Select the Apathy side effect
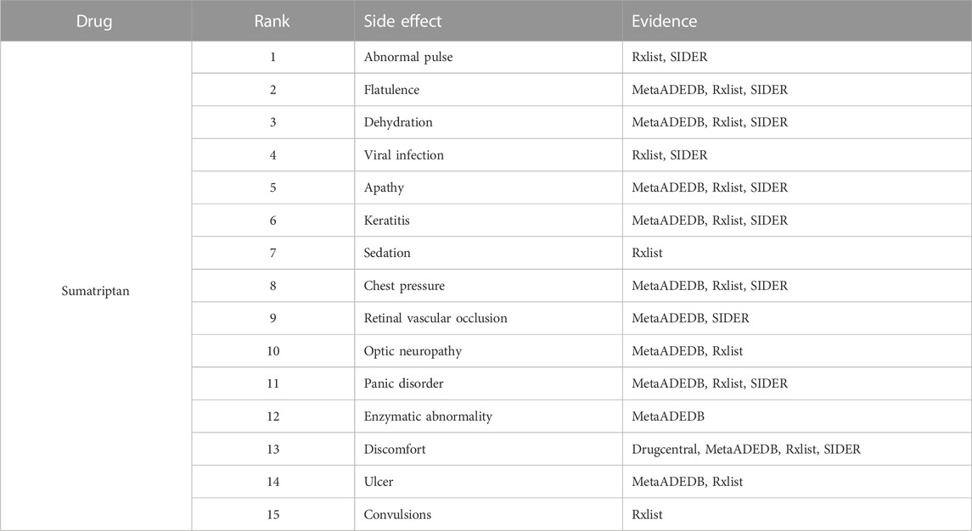The width and height of the screenshot is (972, 531). [x=384, y=187]
